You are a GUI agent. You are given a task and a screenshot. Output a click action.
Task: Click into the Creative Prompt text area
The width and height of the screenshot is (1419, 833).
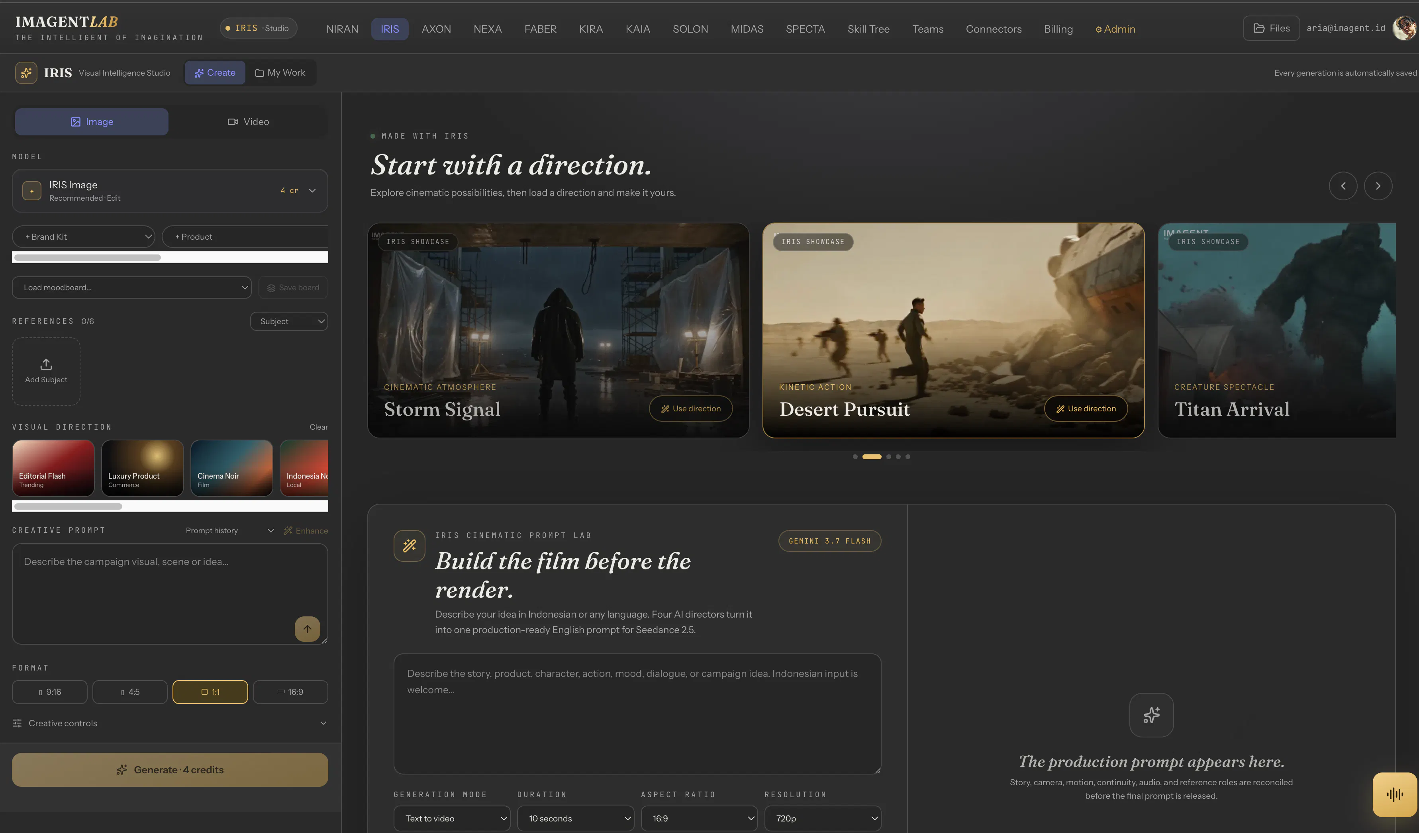click(x=170, y=594)
